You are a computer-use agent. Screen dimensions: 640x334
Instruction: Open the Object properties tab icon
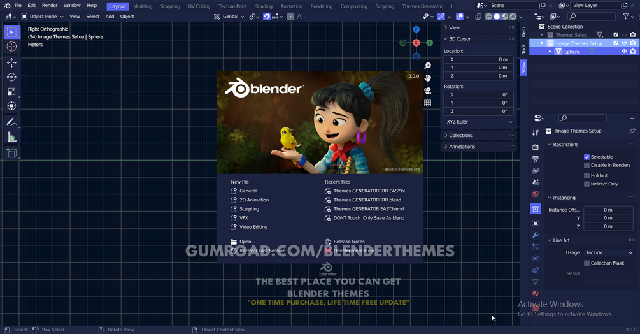tap(536, 223)
